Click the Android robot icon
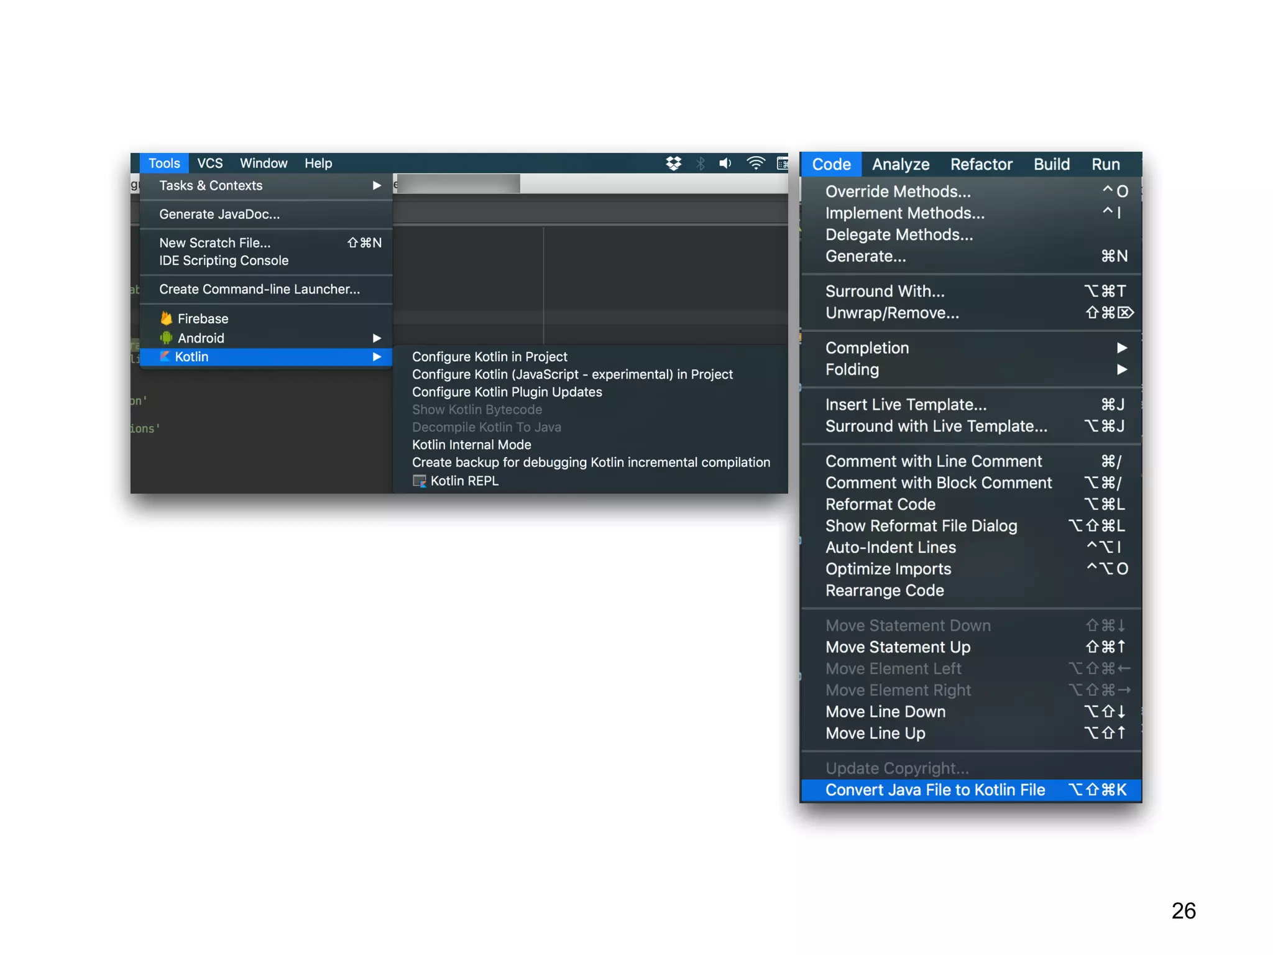 pyautogui.click(x=166, y=338)
